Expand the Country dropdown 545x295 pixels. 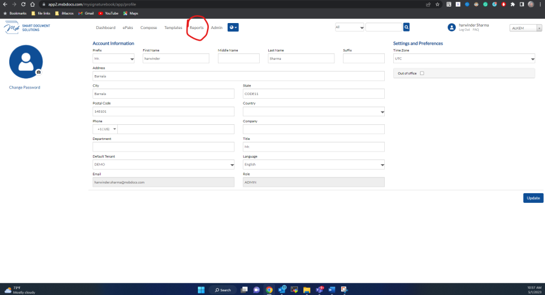(314, 111)
